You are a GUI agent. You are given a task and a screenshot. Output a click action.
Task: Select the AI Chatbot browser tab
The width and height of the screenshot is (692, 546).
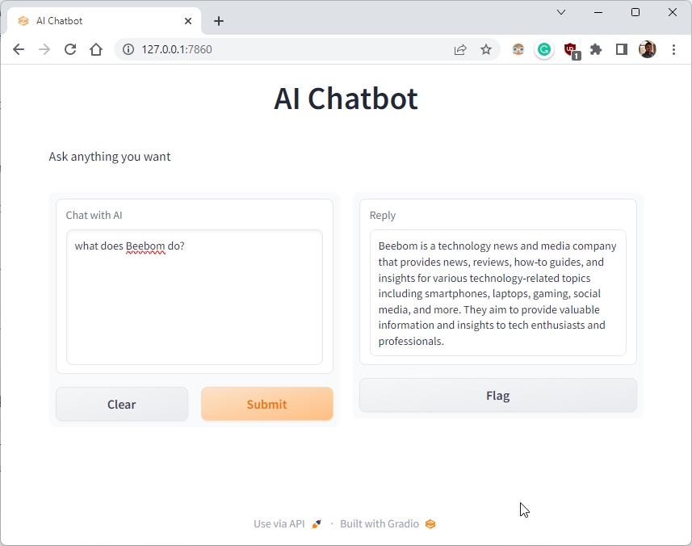click(x=97, y=20)
